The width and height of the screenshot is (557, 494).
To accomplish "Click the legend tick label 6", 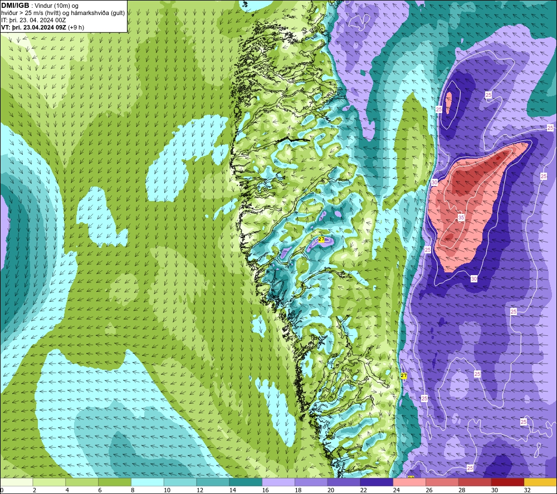I will click(100, 490).
